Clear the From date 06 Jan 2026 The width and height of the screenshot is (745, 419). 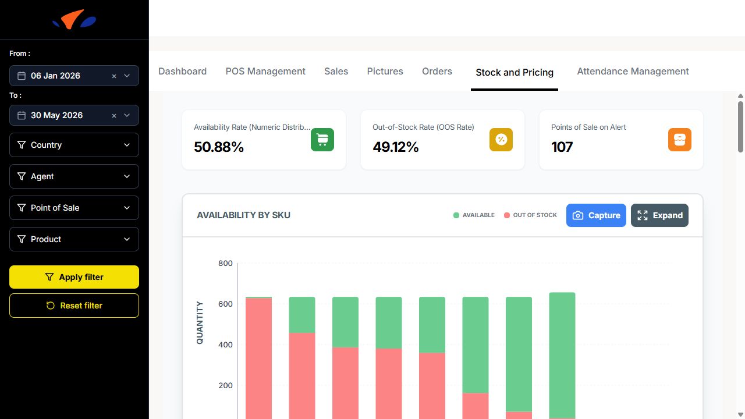[x=114, y=76]
